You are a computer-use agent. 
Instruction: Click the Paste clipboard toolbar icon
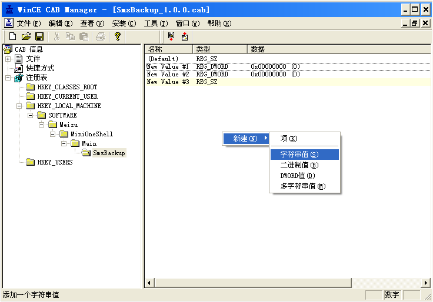(84, 36)
